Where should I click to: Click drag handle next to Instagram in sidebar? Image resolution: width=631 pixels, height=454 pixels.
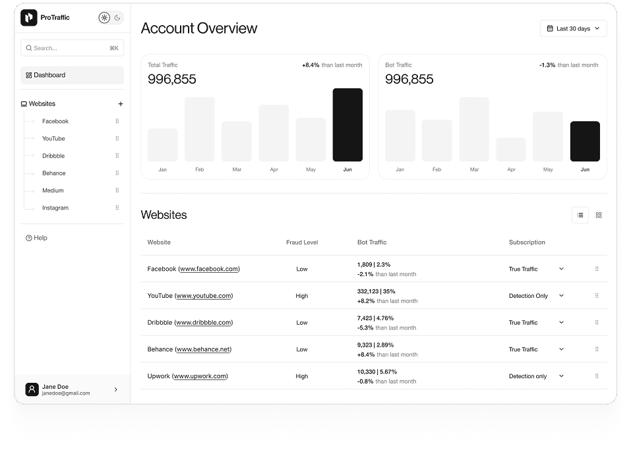[x=117, y=208]
